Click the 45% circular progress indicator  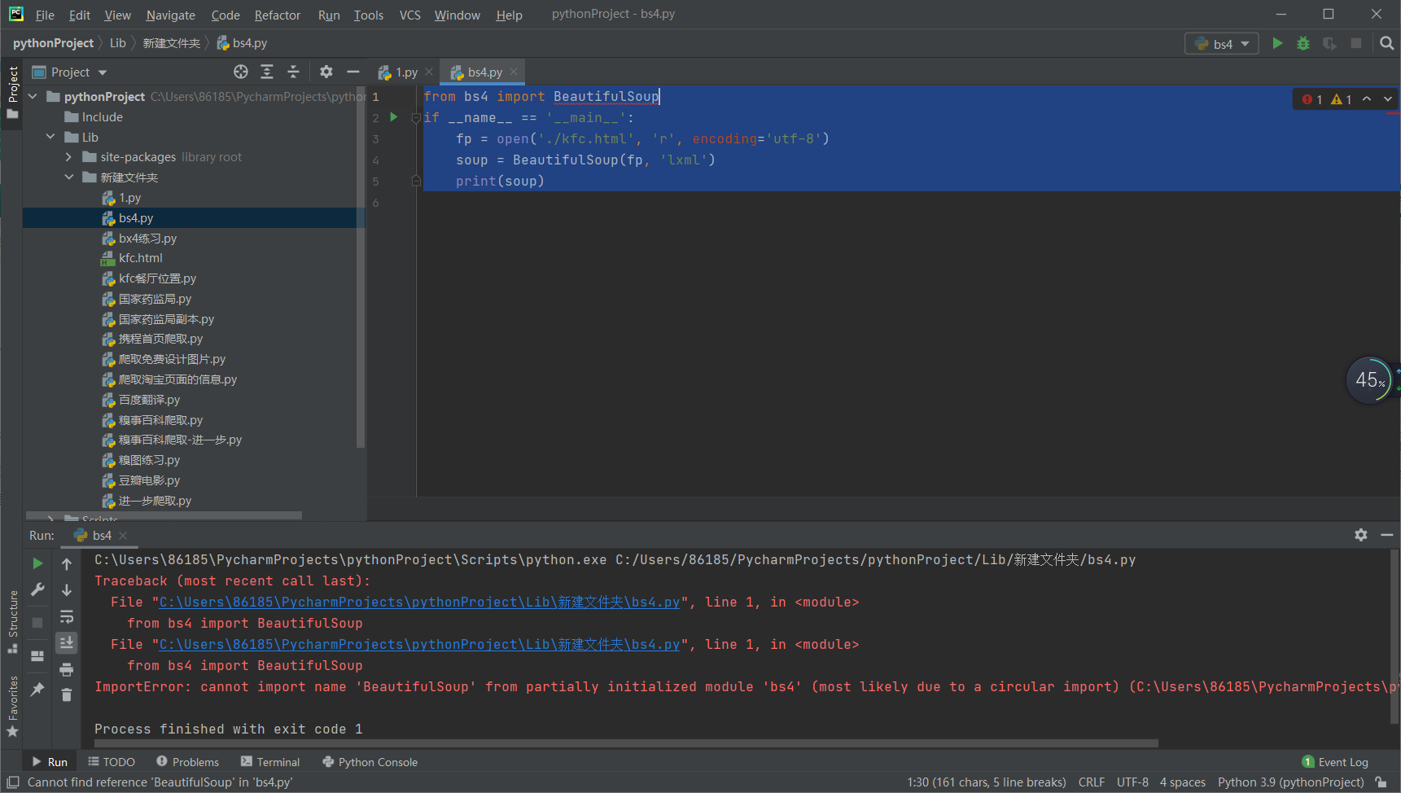click(x=1369, y=380)
